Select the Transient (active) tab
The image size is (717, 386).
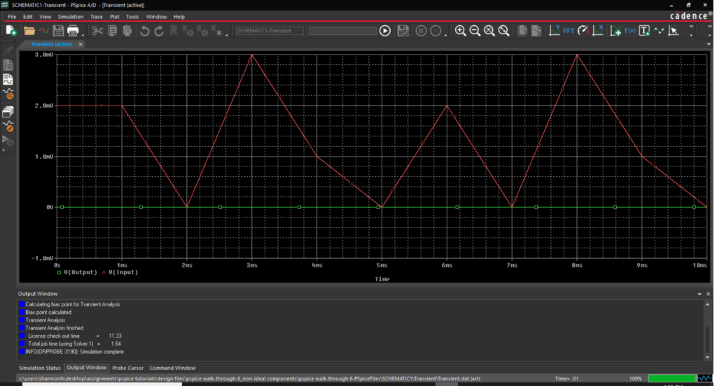(51, 44)
